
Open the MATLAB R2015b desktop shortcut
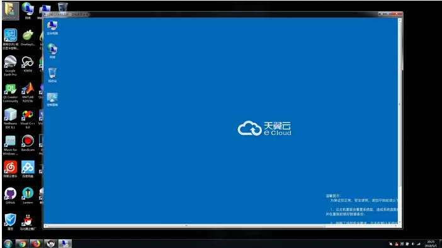(28, 92)
